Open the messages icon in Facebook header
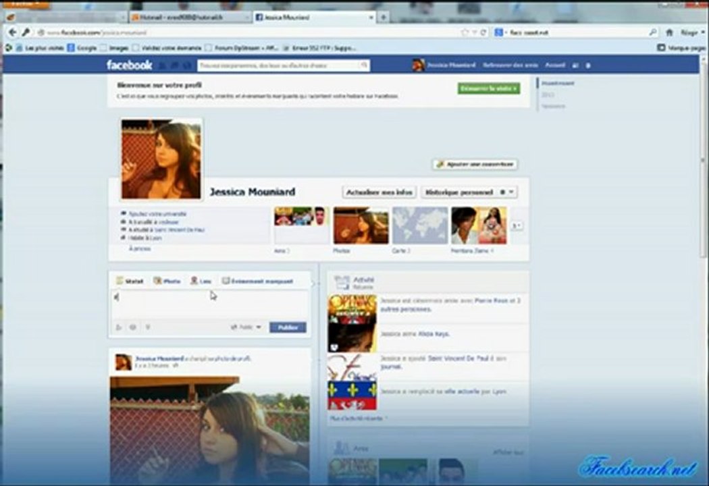Viewport: 709px width, 486px height. tap(174, 65)
